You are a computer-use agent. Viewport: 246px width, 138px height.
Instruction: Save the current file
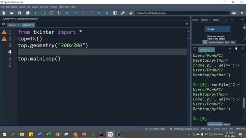click(x=20, y=13)
